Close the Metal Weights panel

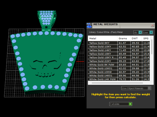pyautogui.click(x=152, y=25)
